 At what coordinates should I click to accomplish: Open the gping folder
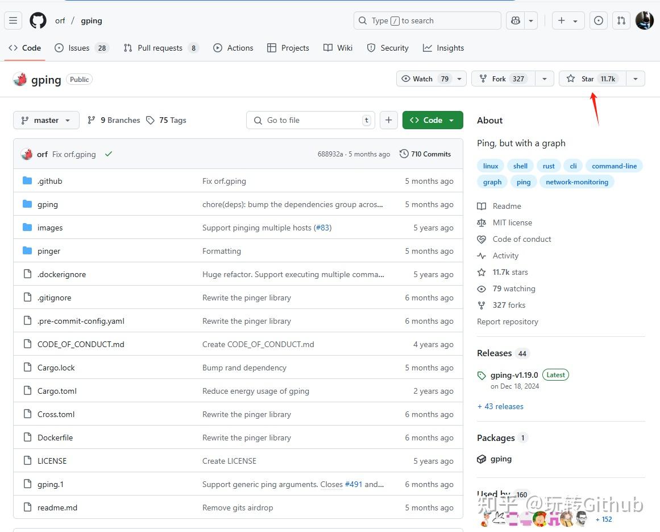[x=48, y=204]
